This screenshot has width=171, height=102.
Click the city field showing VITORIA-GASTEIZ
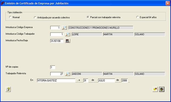pyautogui.click(x=56, y=81)
